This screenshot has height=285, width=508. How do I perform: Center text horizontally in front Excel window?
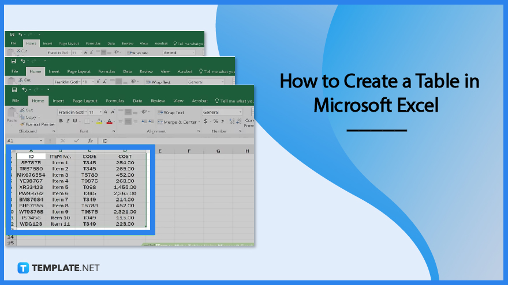click(128, 121)
